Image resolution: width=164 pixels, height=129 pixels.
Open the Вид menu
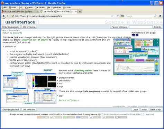point(20,7)
